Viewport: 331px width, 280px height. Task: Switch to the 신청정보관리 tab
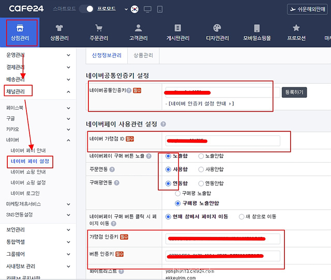click(107, 55)
